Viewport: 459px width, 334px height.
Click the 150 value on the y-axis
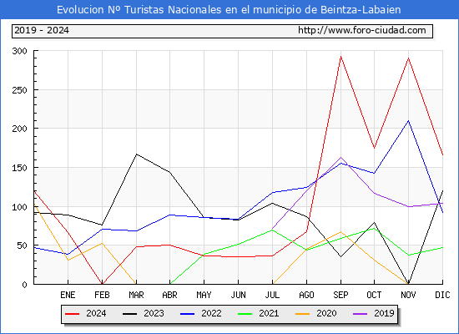(x=19, y=168)
